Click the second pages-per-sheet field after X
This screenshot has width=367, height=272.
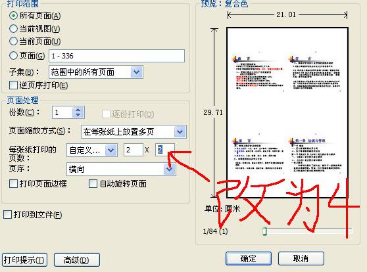click(165, 150)
